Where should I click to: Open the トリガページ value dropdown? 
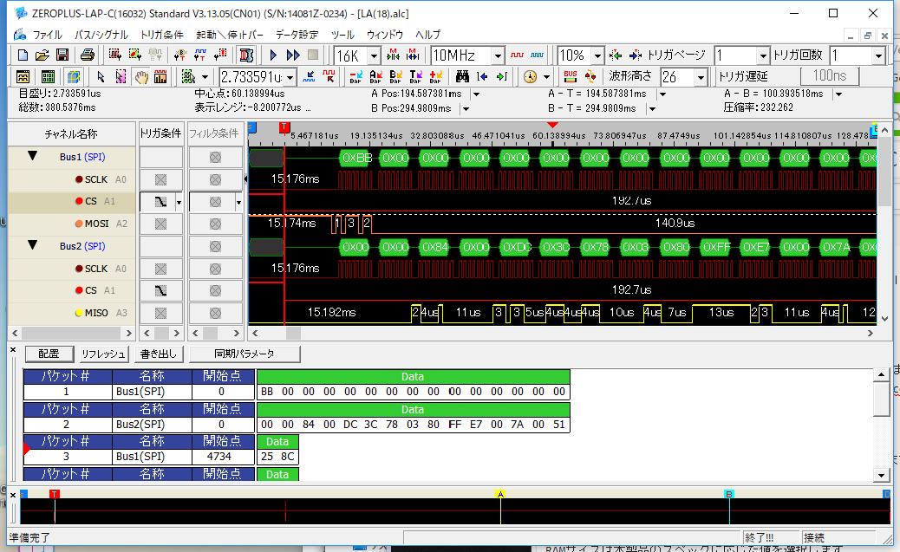tap(763, 55)
